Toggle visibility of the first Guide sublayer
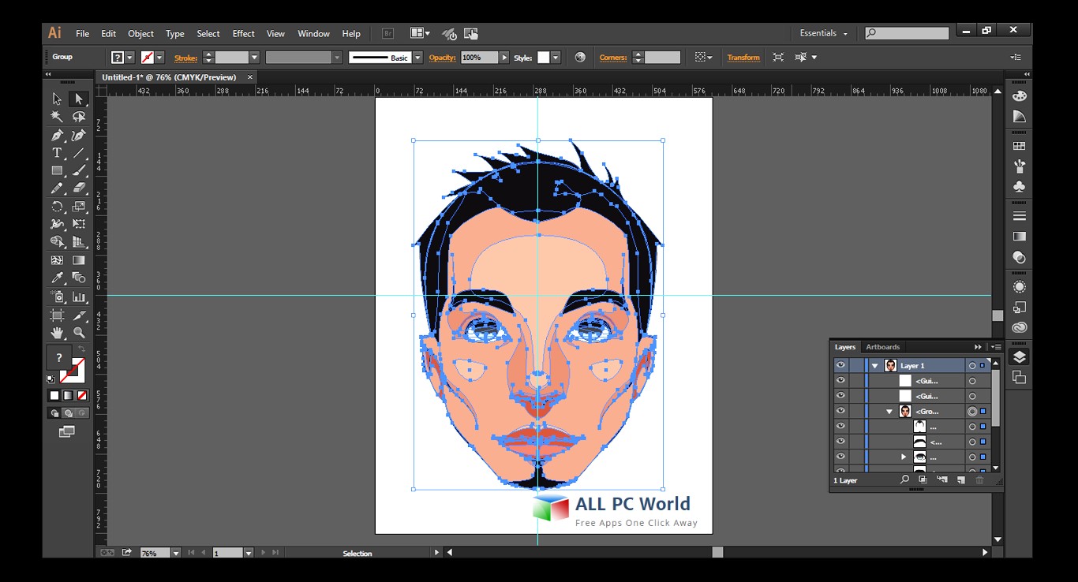 (x=841, y=380)
